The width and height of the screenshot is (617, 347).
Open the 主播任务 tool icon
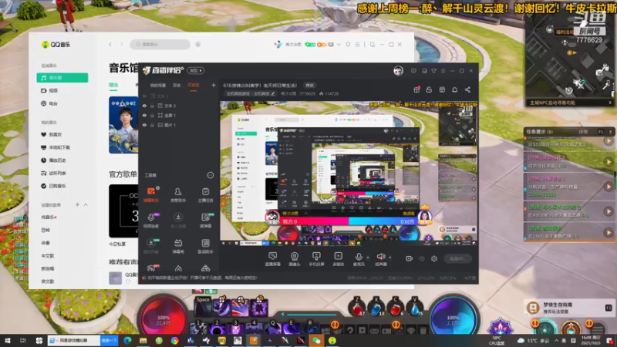(x=205, y=194)
